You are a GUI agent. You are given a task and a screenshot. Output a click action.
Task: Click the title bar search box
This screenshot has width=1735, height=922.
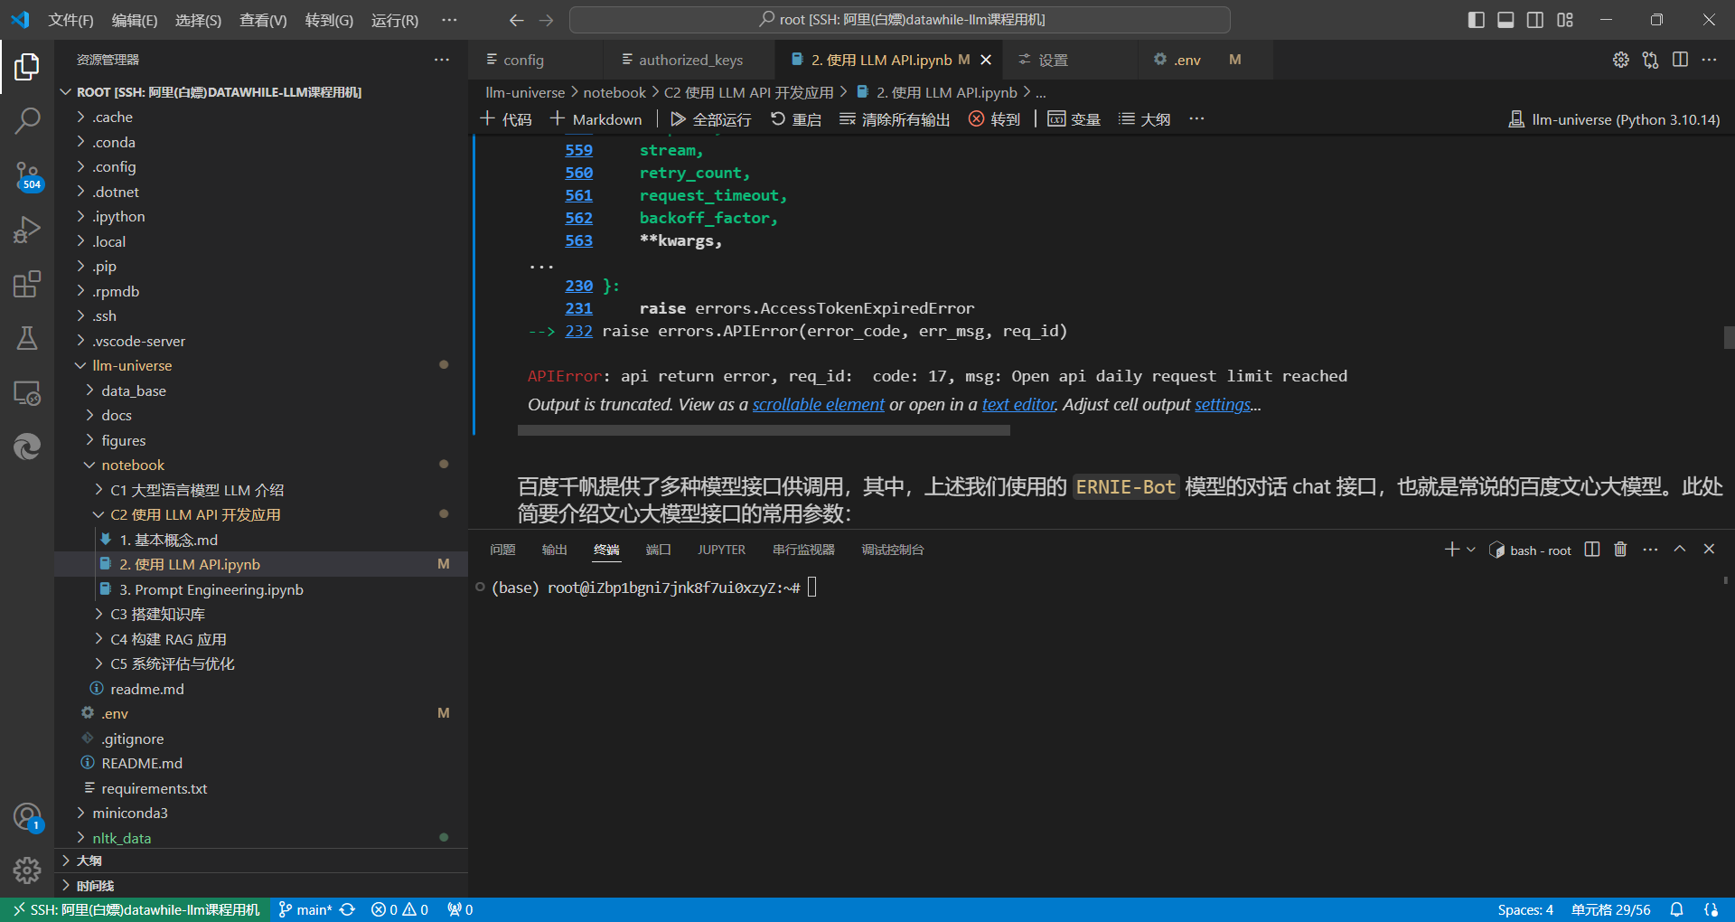[900, 20]
